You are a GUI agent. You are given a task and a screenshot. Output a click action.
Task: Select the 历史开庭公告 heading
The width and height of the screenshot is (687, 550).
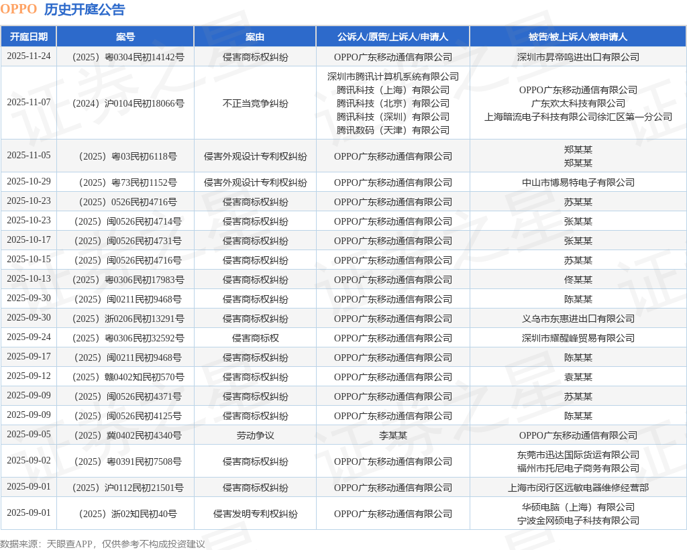[85, 9]
